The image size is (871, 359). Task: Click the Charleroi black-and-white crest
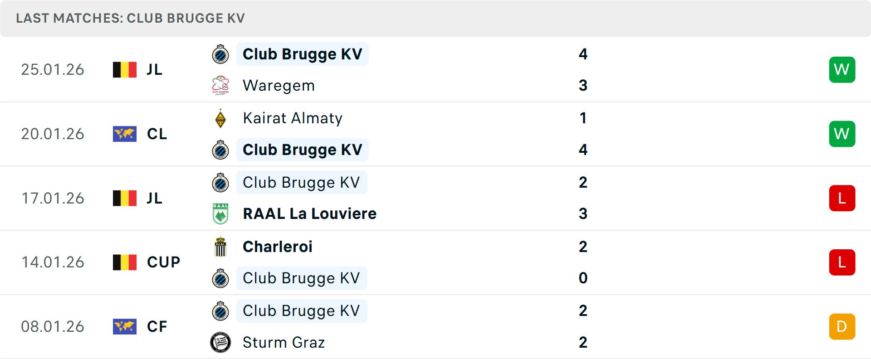pyautogui.click(x=221, y=247)
